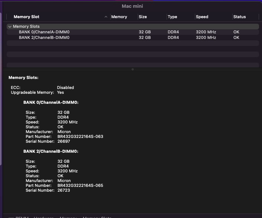This screenshot has width=262, height=218.
Task: Click the OK status cell for BANK 2
Action: [x=236, y=37]
